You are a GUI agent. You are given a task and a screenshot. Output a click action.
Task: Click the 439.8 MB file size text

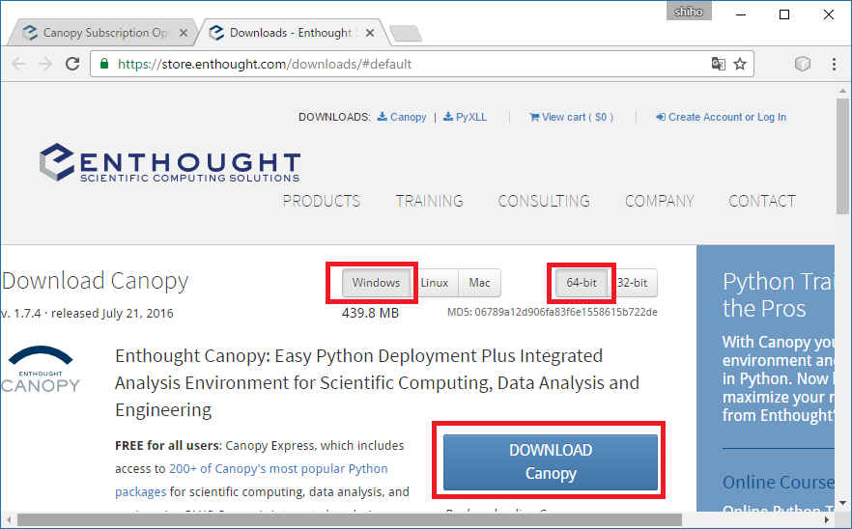(x=370, y=313)
